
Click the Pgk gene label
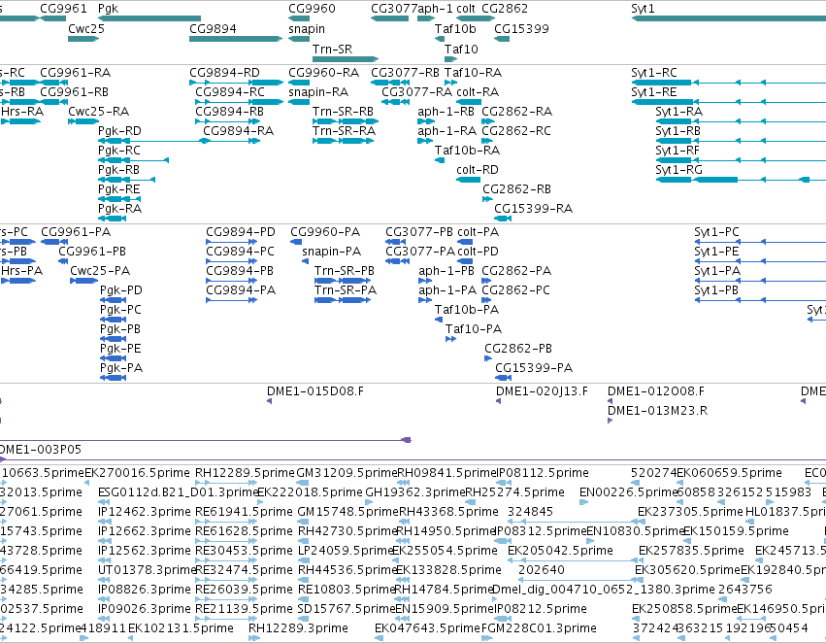coord(108,9)
